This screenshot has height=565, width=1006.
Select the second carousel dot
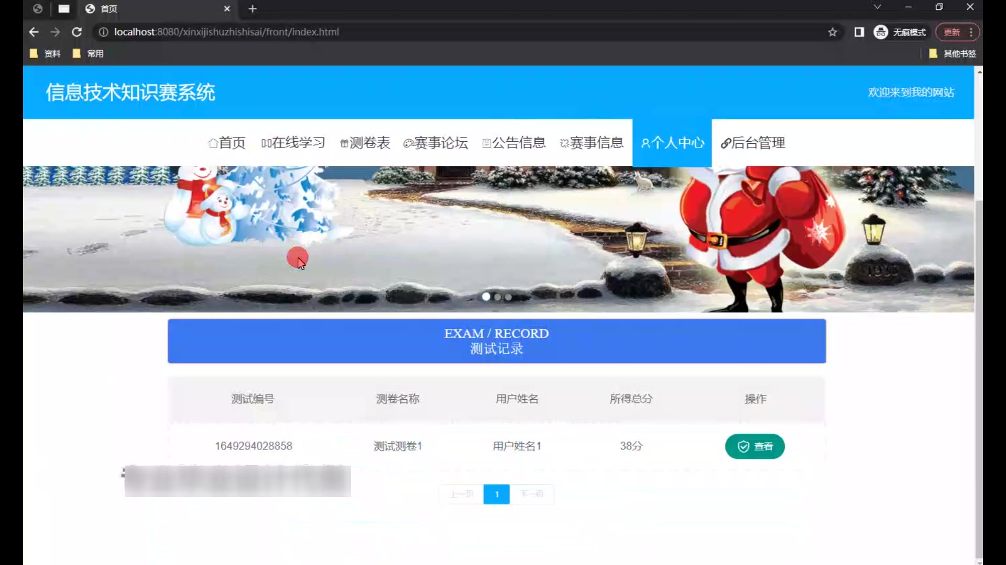497,297
